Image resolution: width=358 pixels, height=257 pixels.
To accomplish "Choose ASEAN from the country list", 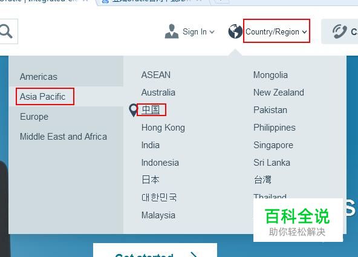I will [x=156, y=75].
